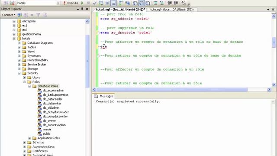Click editor vertical scroll down arrow
The height and width of the screenshot is (156, 277).
coord(274,85)
